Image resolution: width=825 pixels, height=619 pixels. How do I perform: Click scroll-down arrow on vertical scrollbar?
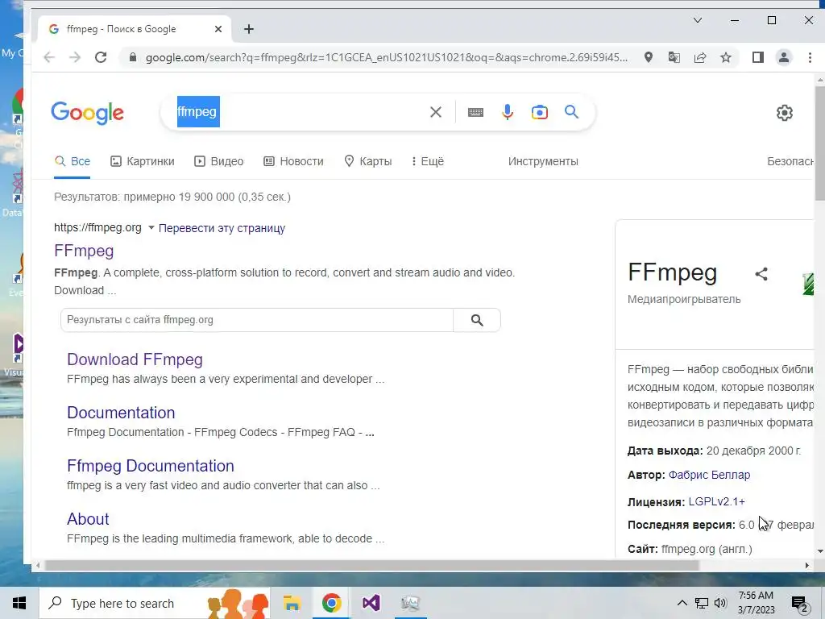[x=819, y=551]
